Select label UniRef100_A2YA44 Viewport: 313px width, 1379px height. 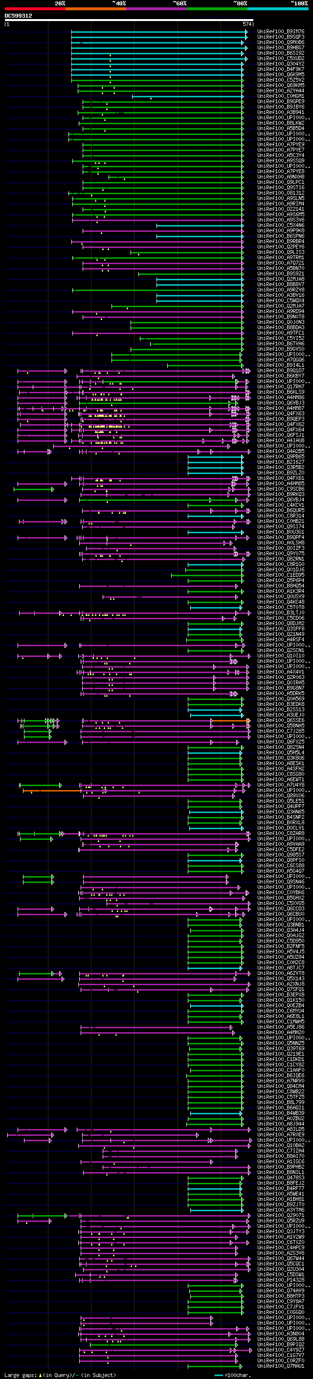pos(281,90)
